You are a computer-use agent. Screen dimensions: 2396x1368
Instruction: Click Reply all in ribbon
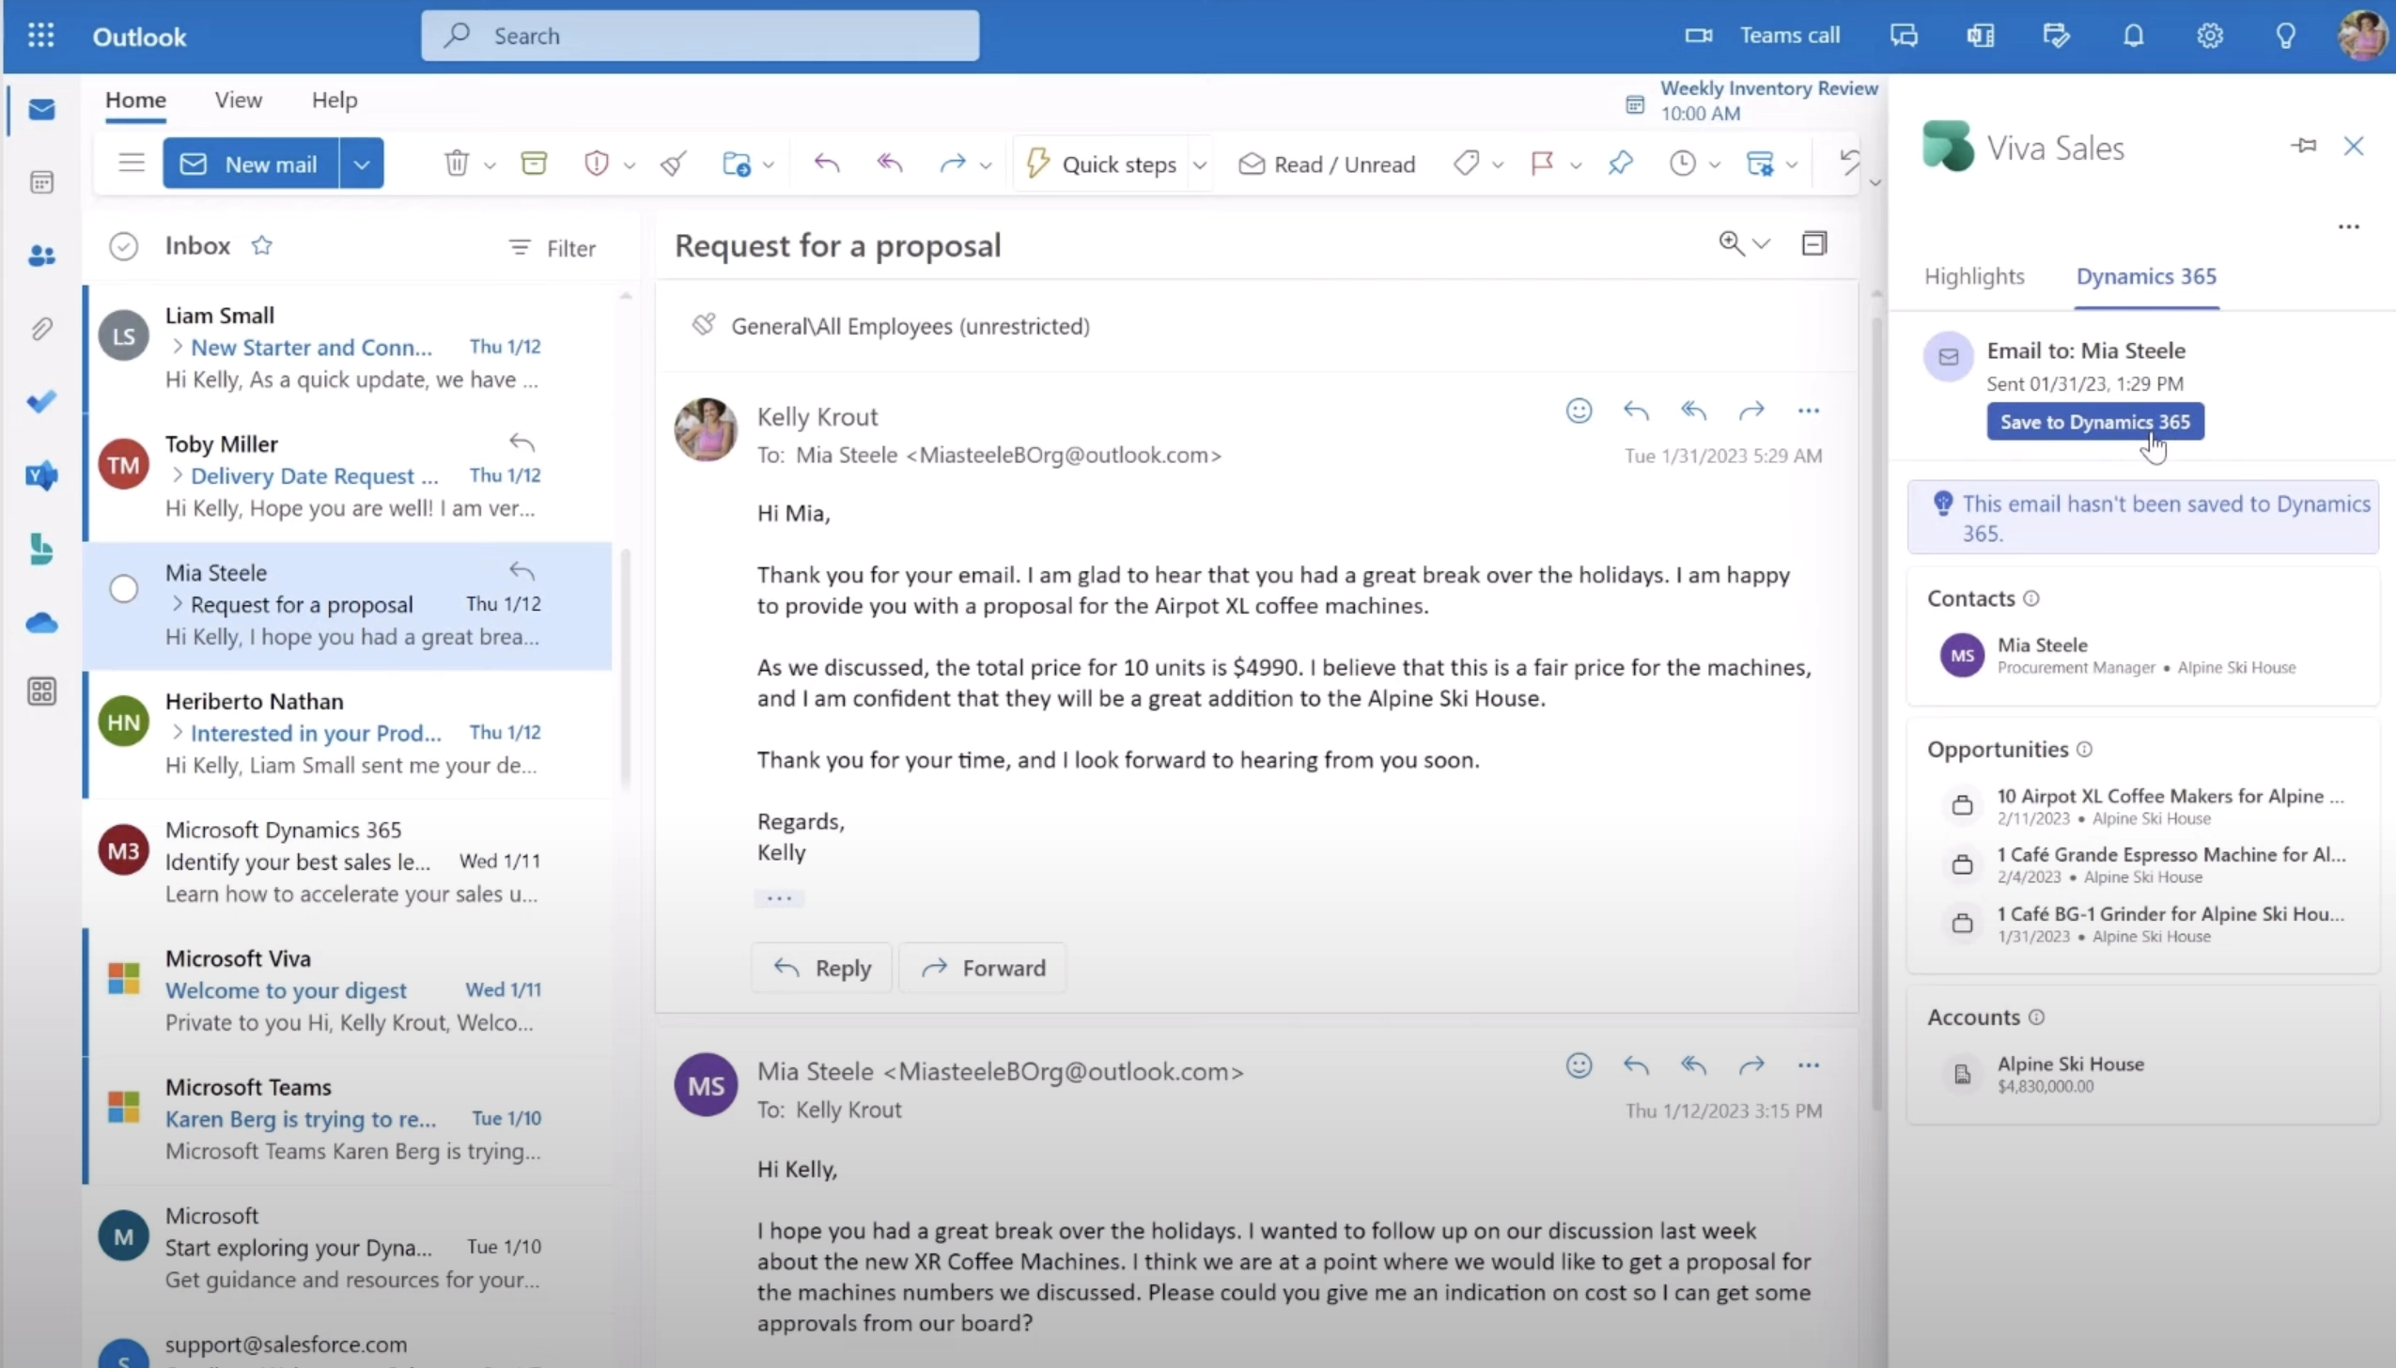pos(889,163)
